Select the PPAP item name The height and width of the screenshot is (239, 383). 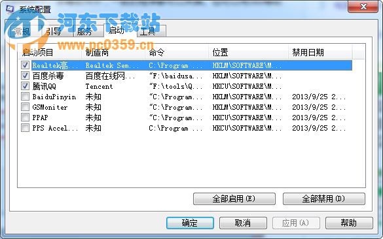click(41, 118)
